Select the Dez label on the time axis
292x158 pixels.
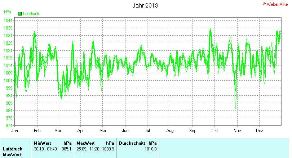pyautogui.click(x=259, y=131)
